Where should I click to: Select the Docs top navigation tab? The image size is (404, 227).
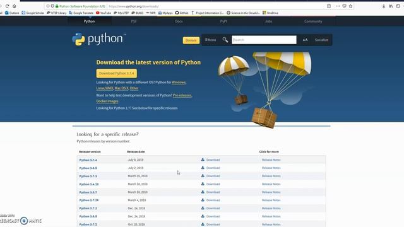coord(179,21)
